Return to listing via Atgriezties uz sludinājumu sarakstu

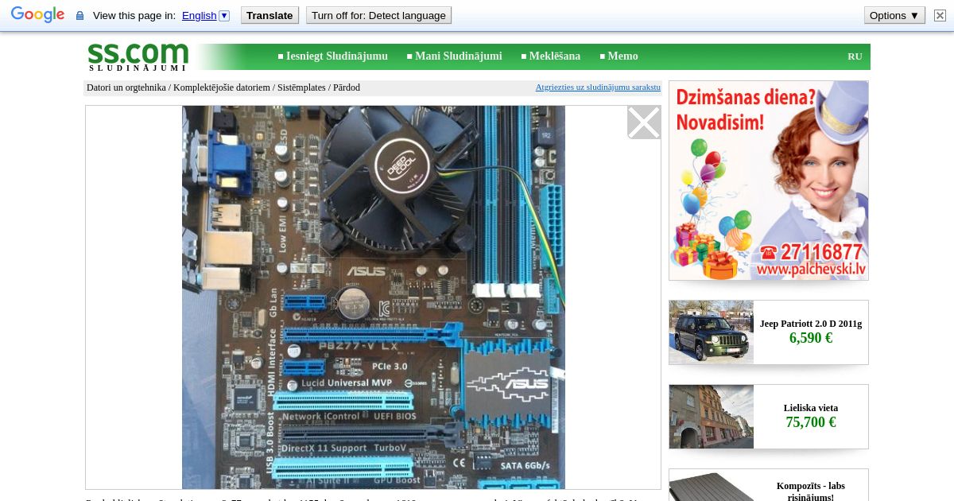pyautogui.click(x=598, y=87)
